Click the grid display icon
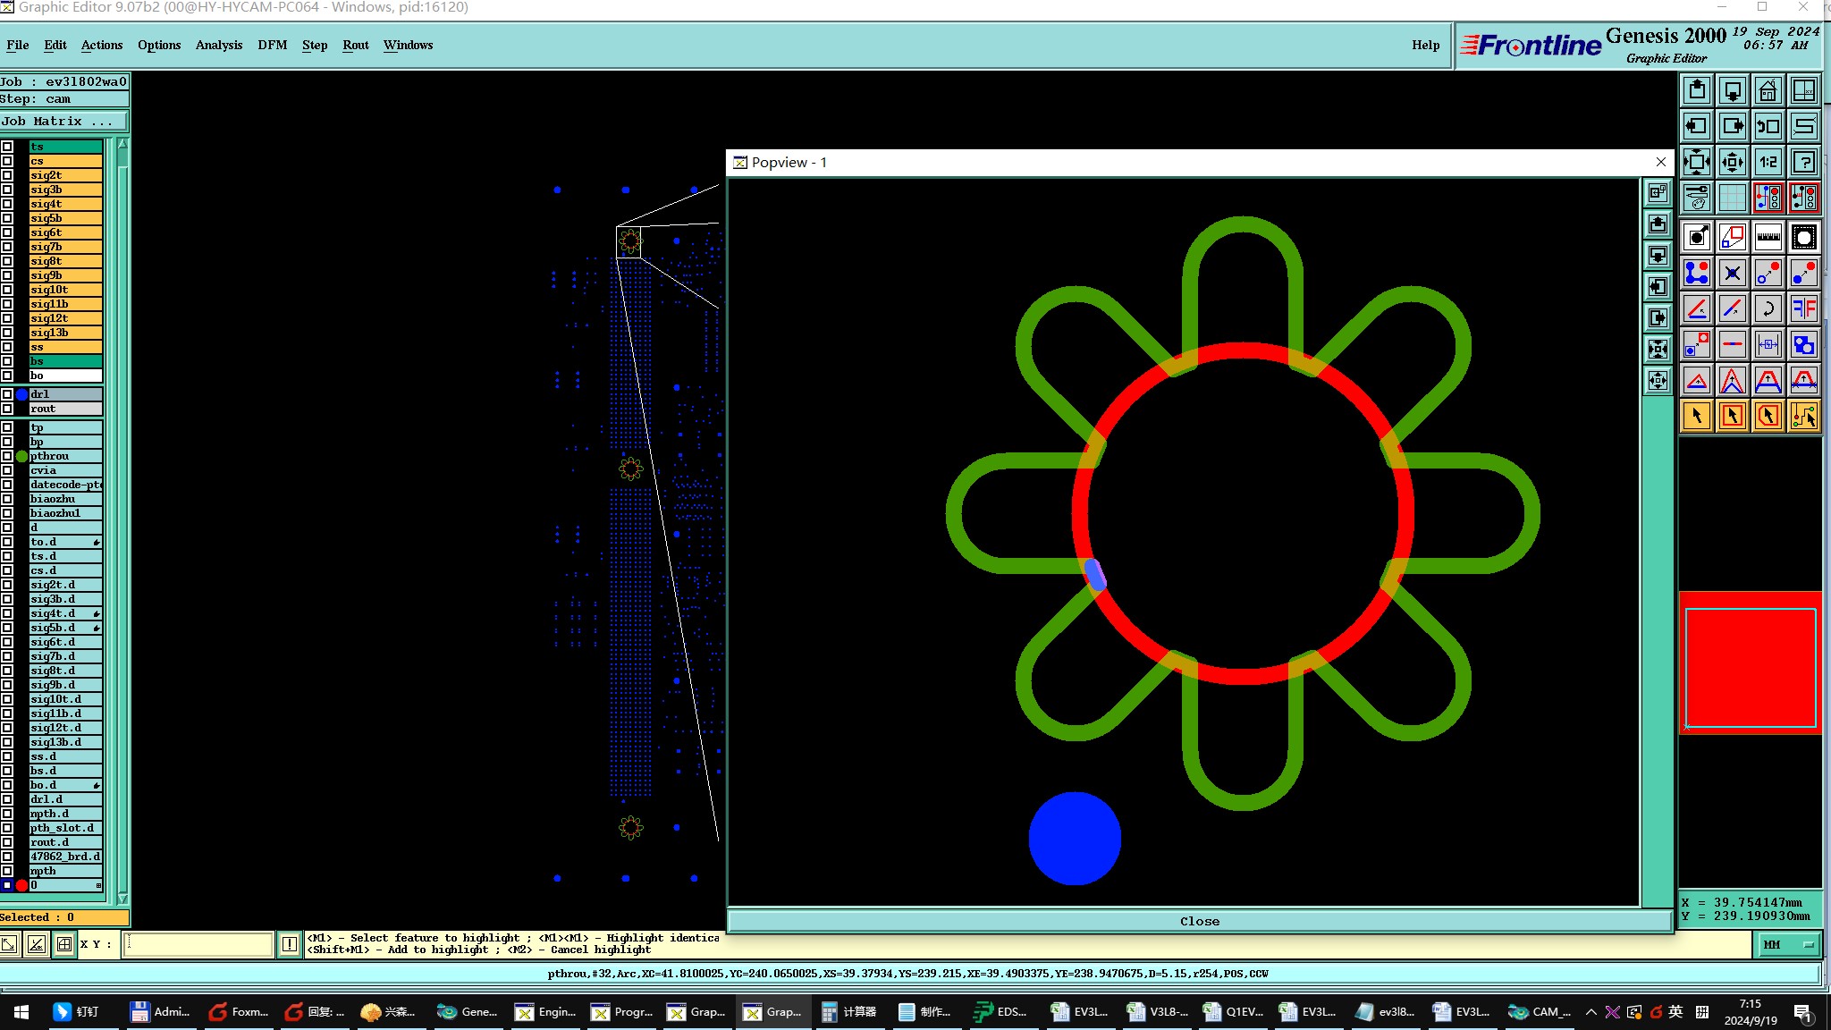Image resolution: width=1831 pixels, height=1030 pixels. [1732, 198]
